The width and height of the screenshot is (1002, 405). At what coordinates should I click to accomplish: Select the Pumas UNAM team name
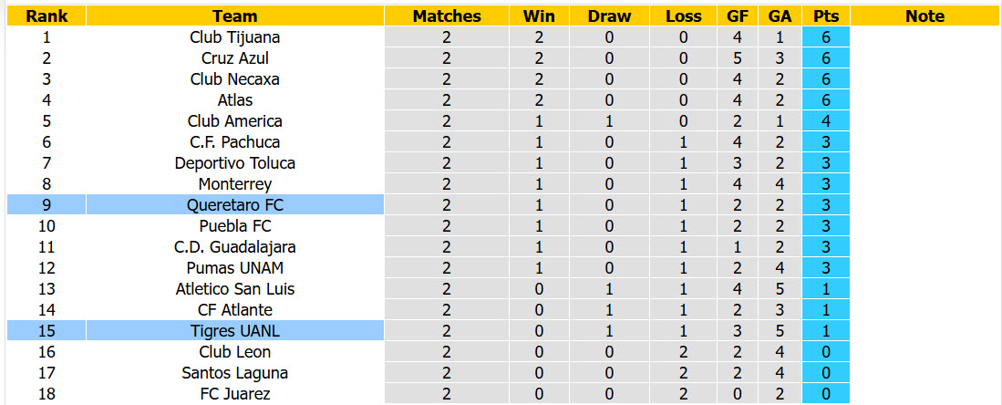point(235,267)
